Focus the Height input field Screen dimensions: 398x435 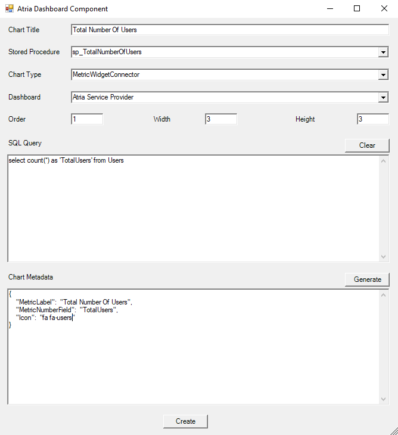[373, 119]
